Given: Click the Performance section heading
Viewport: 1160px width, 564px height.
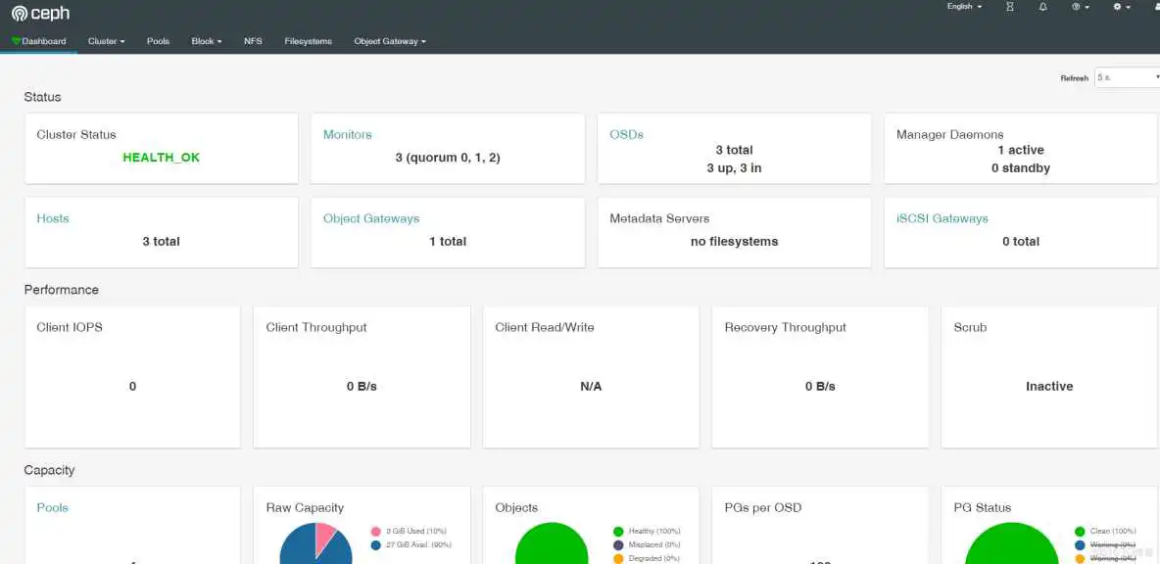Looking at the screenshot, I should [62, 290].
